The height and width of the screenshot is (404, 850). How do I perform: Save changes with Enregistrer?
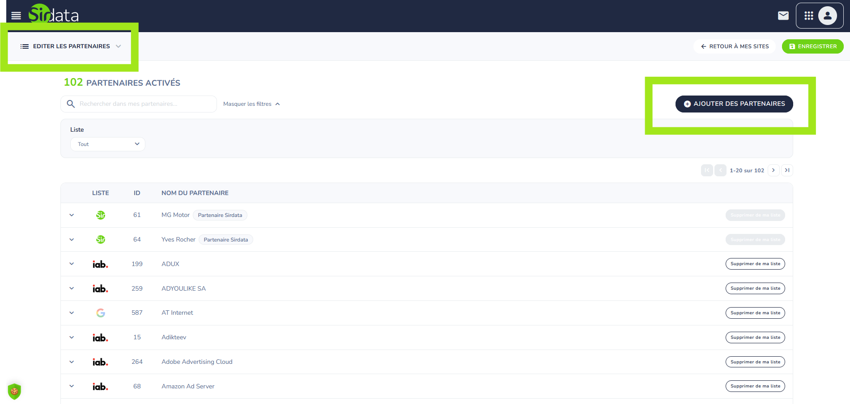[x=812, y=46]
